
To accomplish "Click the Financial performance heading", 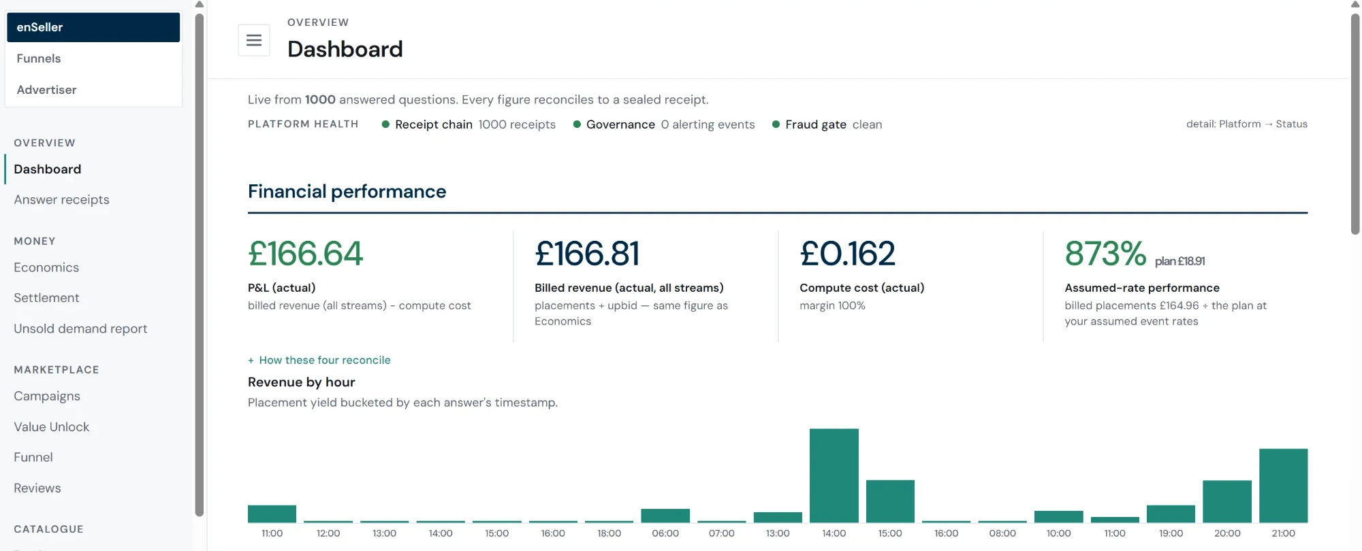I will click(347, 191).
